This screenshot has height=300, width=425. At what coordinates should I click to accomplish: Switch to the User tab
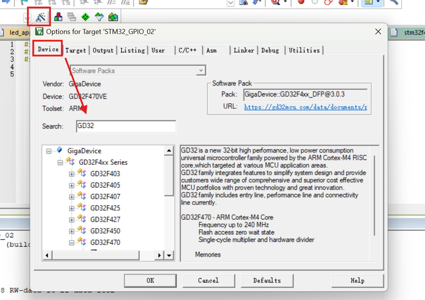[161, 50]
